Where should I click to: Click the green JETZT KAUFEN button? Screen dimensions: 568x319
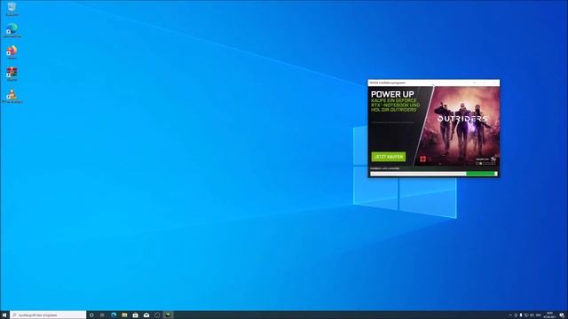(389, 157)
